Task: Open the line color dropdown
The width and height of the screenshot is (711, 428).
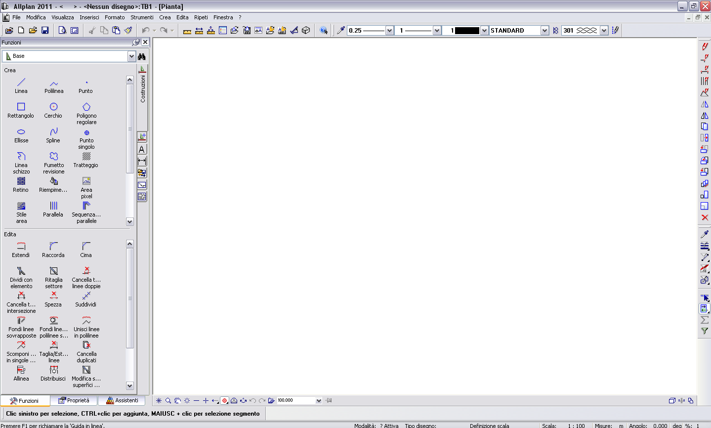Action: [x=484, y=31]
